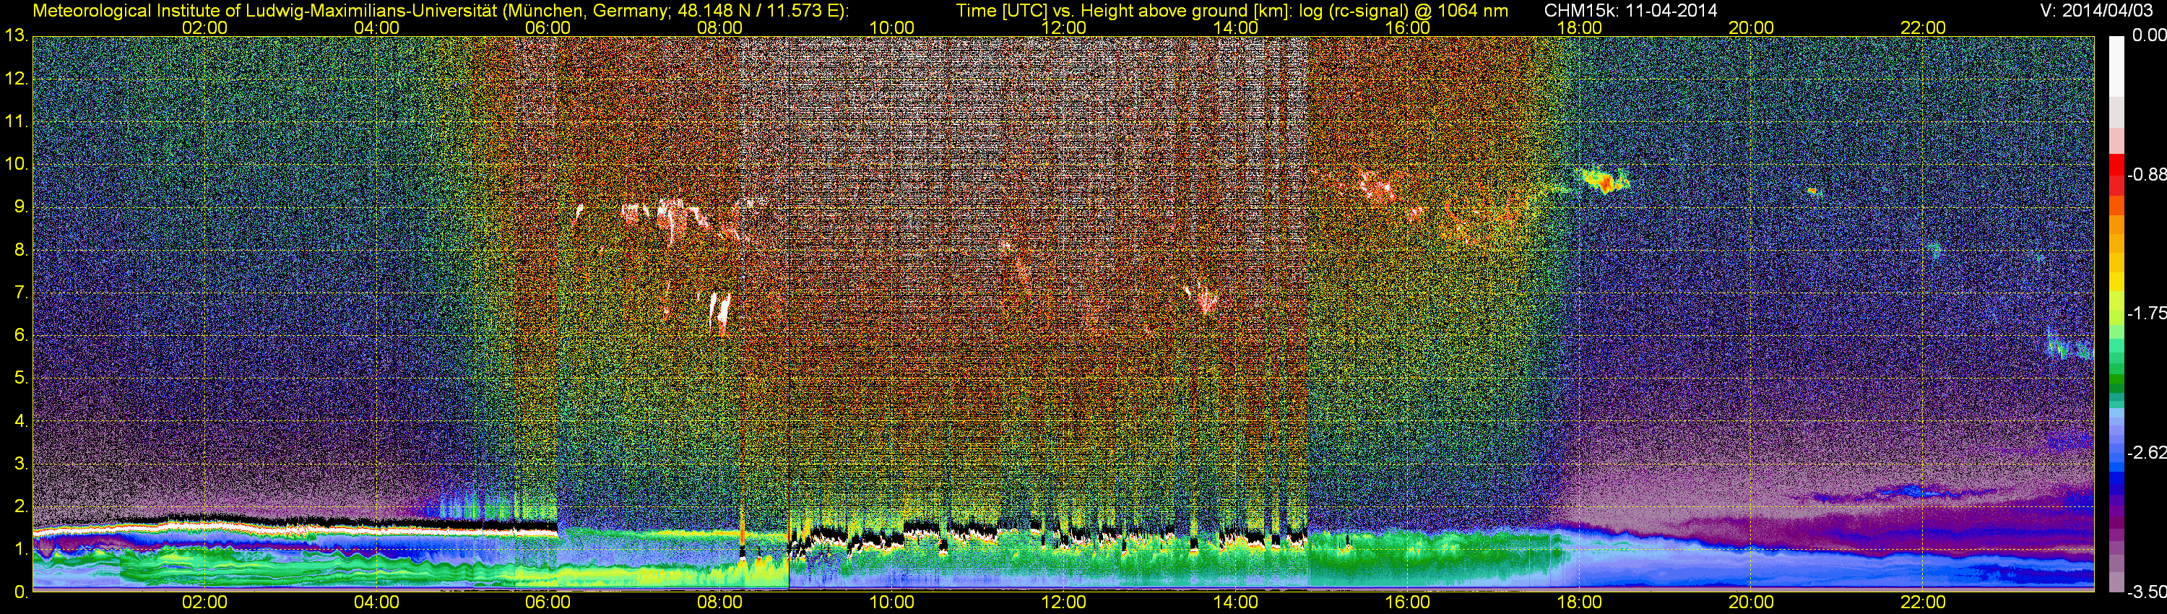Click the top axis 14:00 time label
The height and width of the screenshot is (614, 2167).
point(1236,27)
